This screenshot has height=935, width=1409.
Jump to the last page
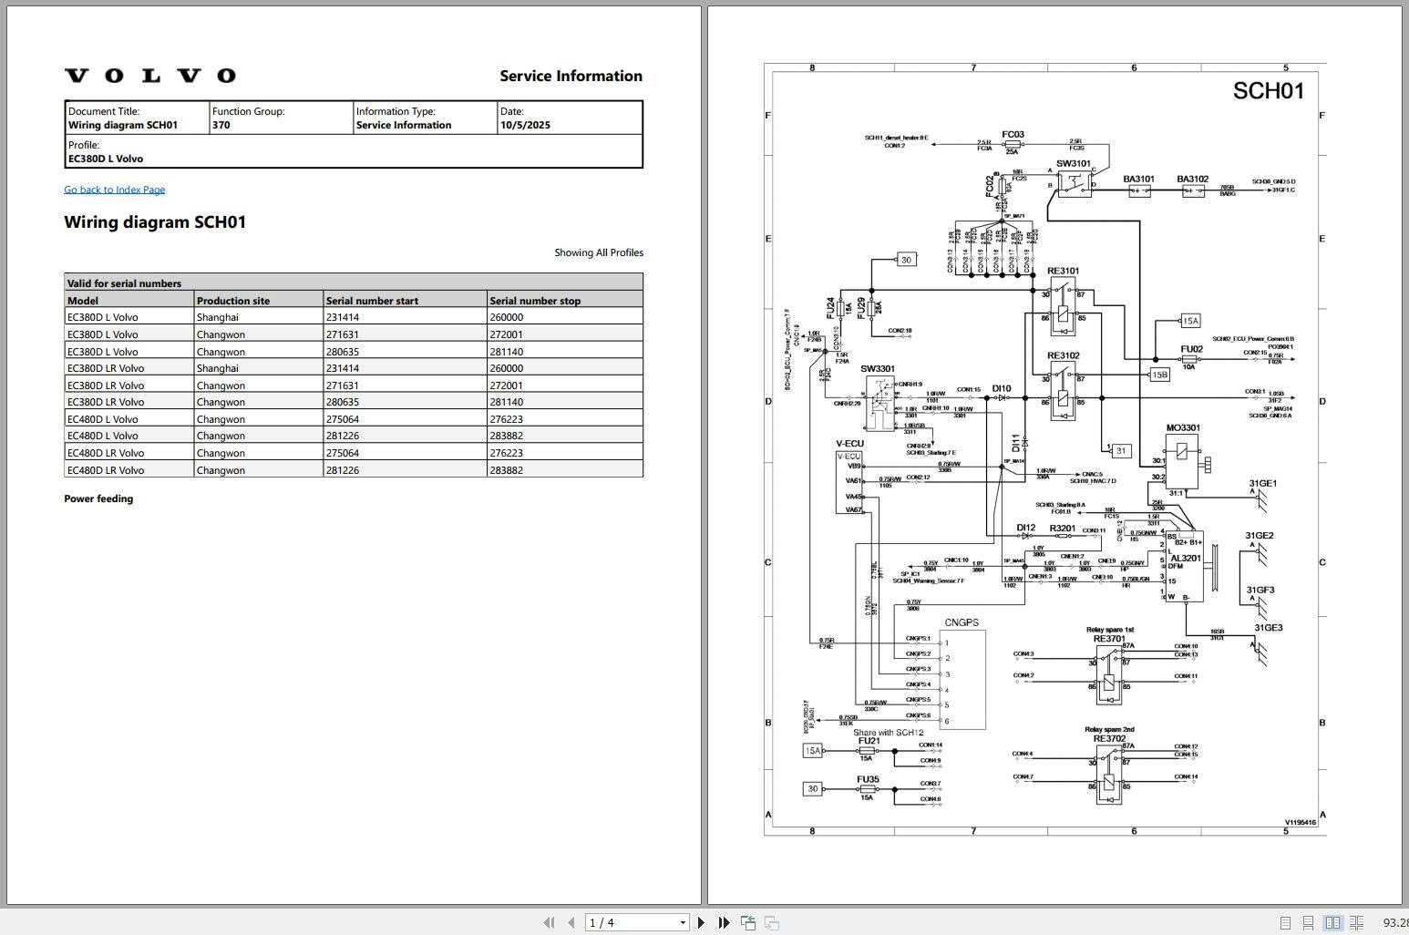coord(723,922)
